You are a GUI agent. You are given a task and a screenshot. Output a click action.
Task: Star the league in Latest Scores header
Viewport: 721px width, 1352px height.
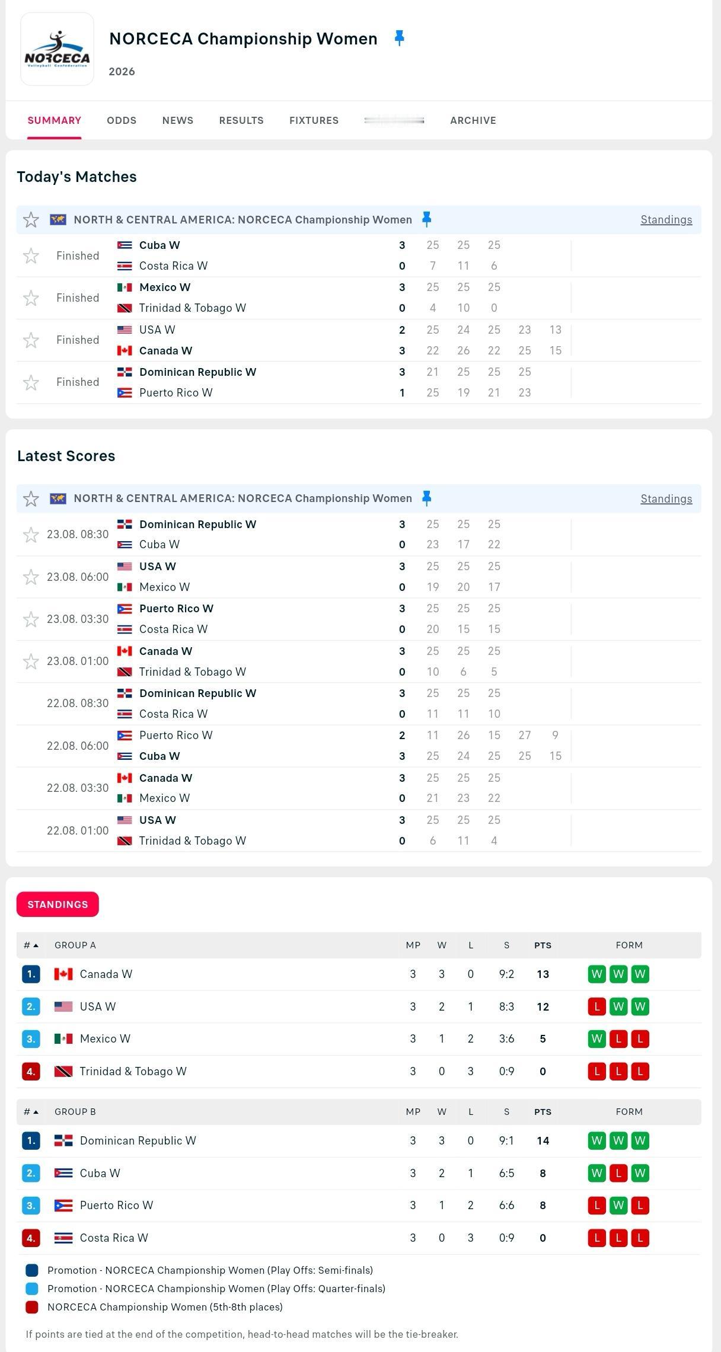pos(31,498)
